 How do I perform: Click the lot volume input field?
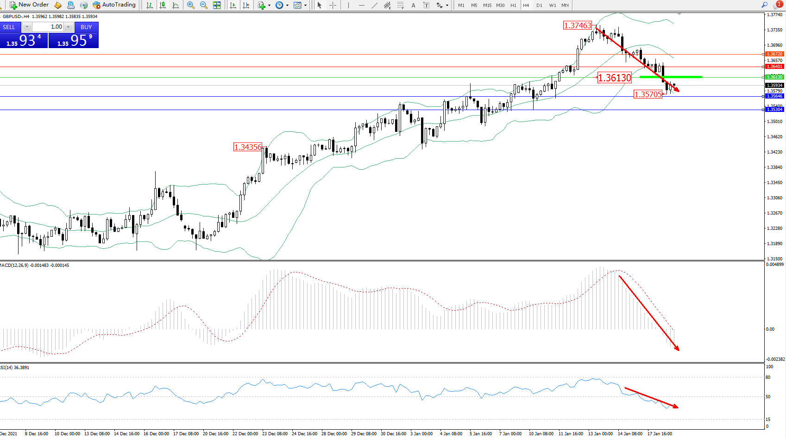[x=48, y=27]
